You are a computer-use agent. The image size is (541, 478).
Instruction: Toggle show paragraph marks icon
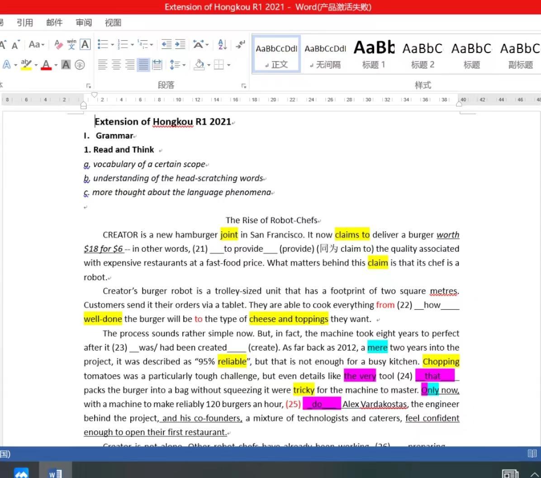point(241,44)
